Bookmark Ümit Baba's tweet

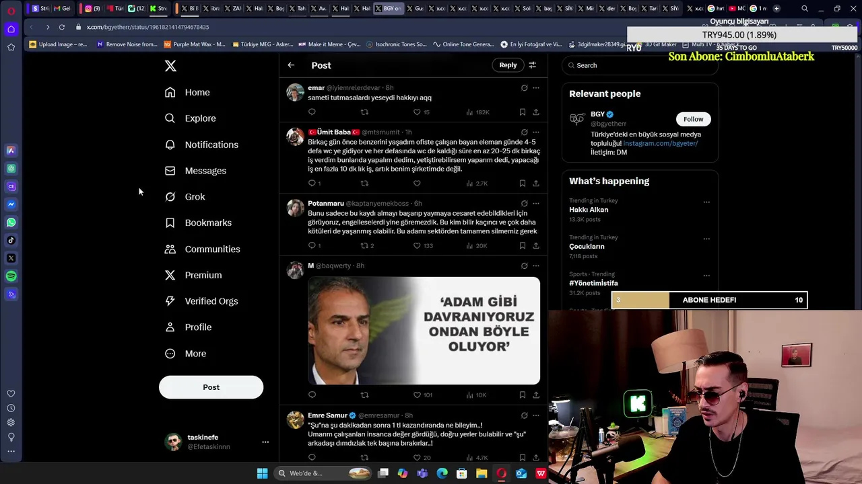pyautogui.click(x=522, y=184)
